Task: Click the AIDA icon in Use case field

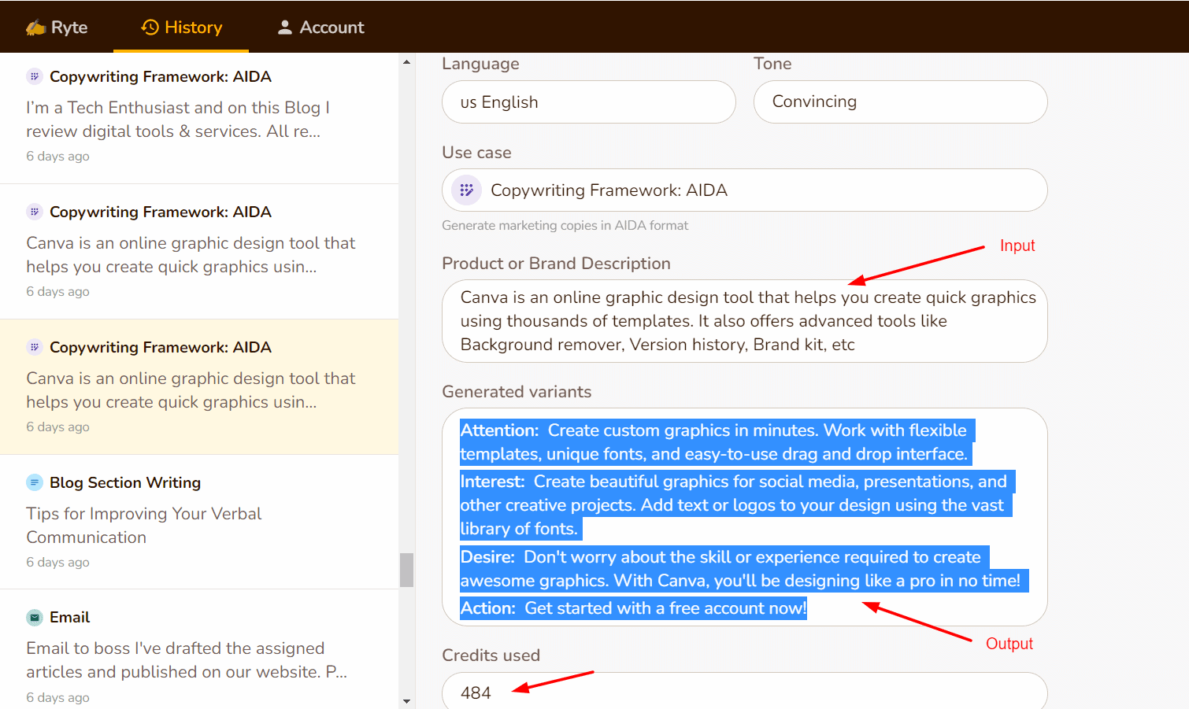Action: tap(467, 190)
